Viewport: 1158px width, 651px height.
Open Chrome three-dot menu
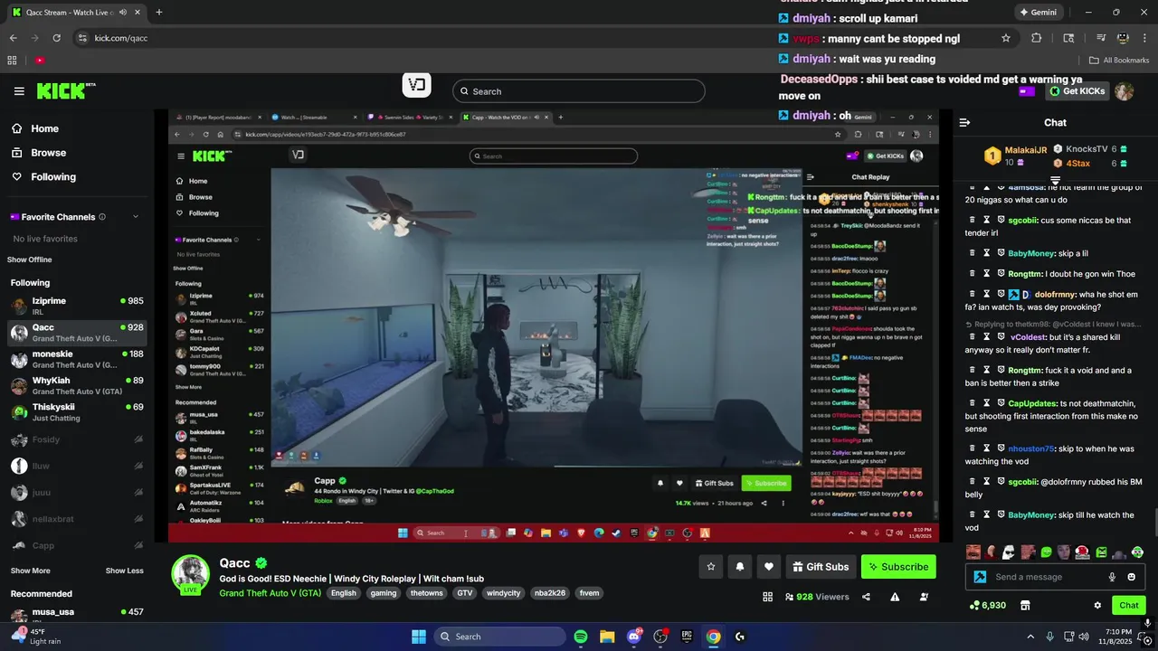pos(1144,38)
